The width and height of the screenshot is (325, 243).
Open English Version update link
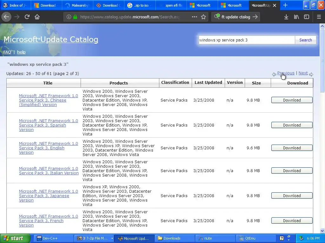[49, 148]
